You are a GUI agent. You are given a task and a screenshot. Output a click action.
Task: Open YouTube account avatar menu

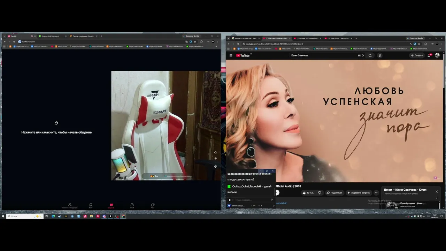437,55
